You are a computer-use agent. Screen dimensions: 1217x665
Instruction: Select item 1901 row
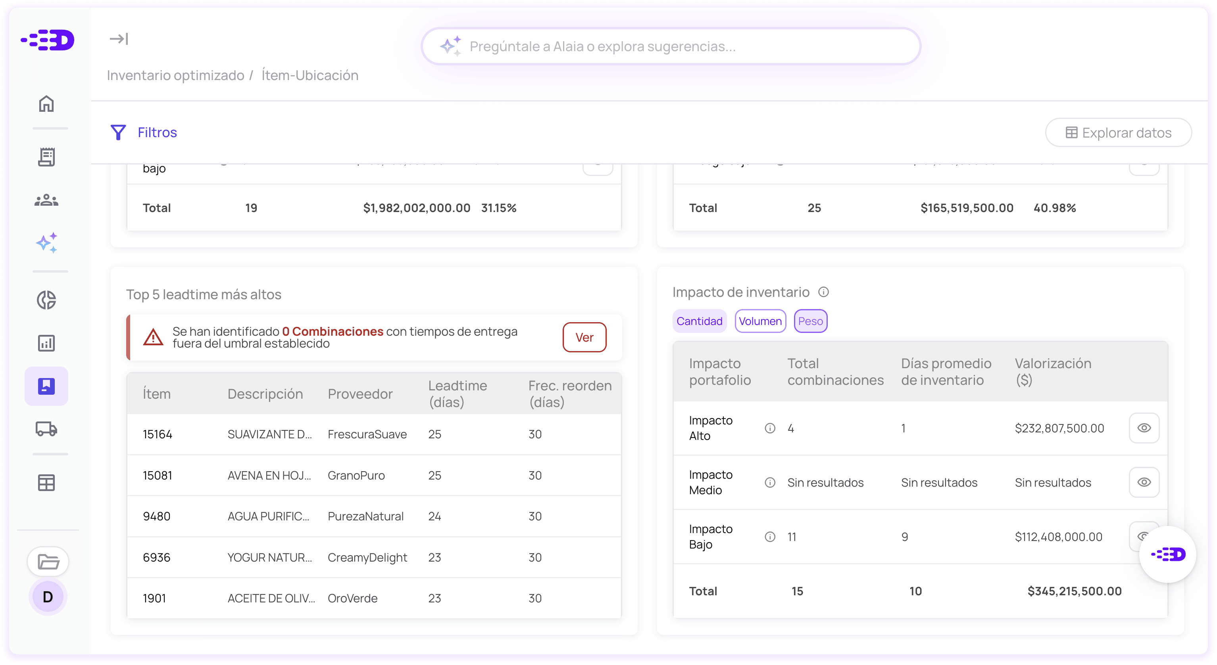374,598
